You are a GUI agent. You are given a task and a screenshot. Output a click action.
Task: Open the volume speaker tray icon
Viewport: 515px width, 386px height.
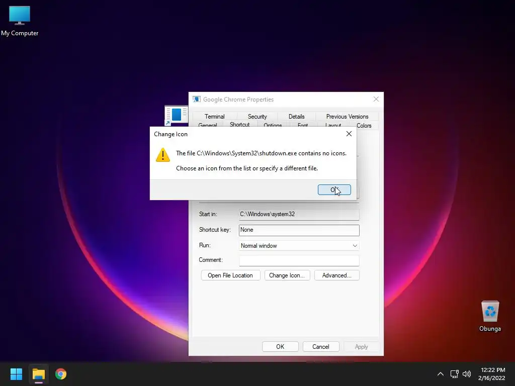coord(466,374)
